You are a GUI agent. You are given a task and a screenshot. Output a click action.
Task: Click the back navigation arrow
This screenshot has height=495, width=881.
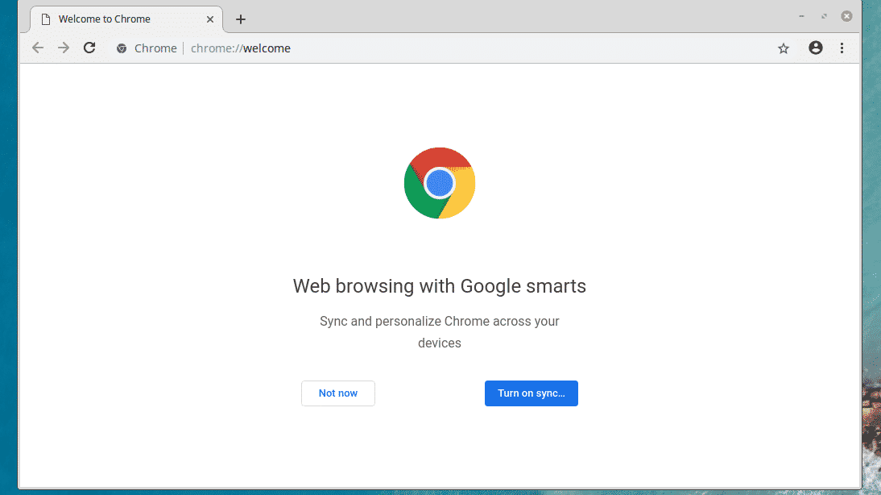38,48
